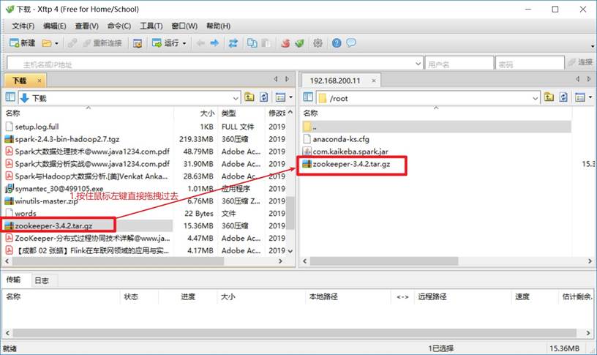Select the 192.168.200.11 remote tab

pyautogui.click(x=334, y=81)
